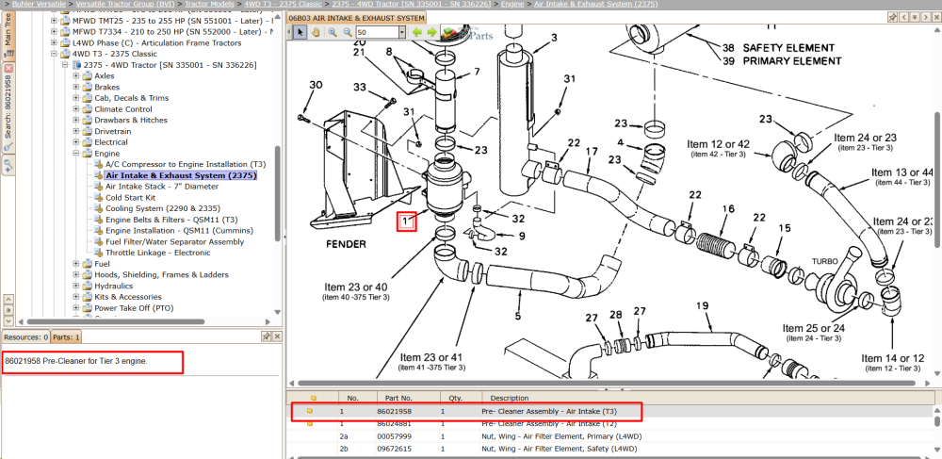The image size is (942, 459).
Task: Expand the Climate Control folder
Action: pyautogui.click(x=75, y=108)
